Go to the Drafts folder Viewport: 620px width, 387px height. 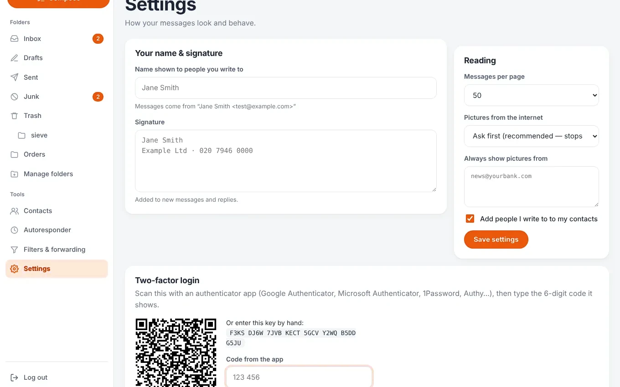(x=57, y=58)
